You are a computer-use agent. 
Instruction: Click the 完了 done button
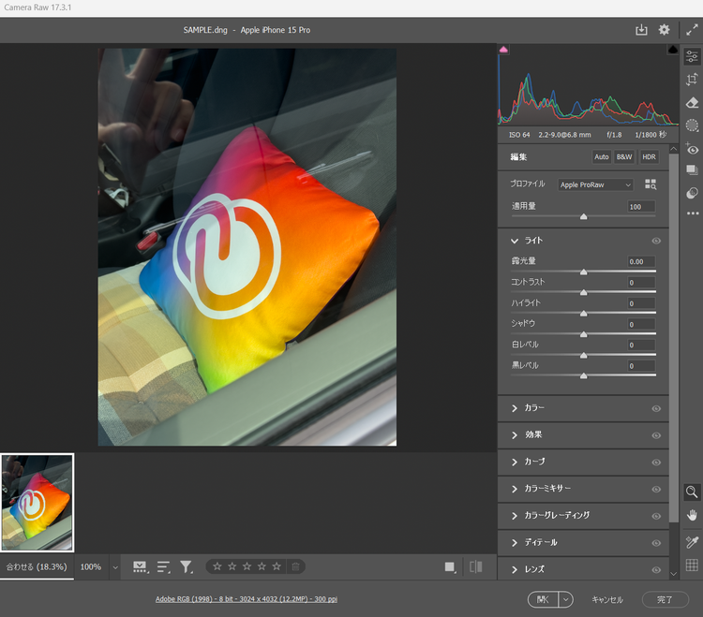(665, 599)
